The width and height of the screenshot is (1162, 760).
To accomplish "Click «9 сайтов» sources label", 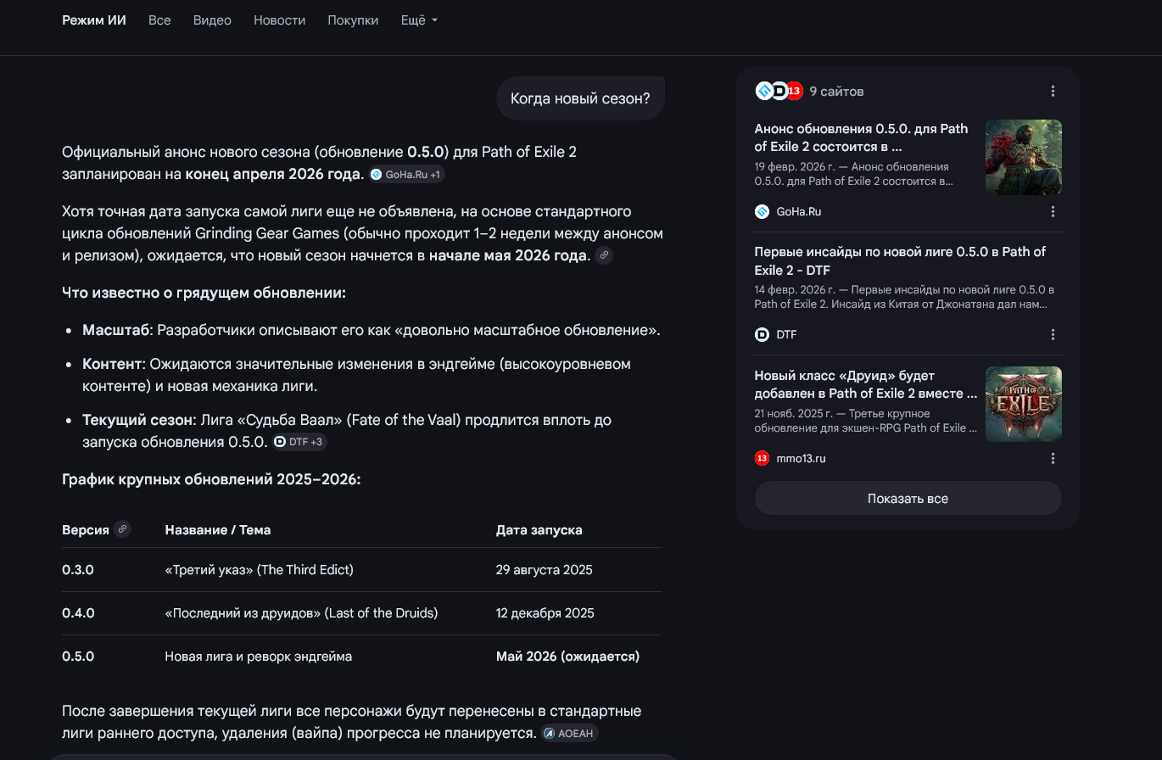I will pos(836,91).
